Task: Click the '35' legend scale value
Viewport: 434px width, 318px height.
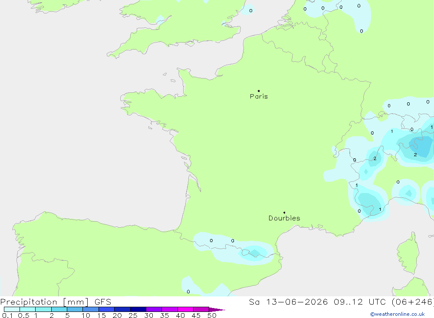Action: pos(164,315)
